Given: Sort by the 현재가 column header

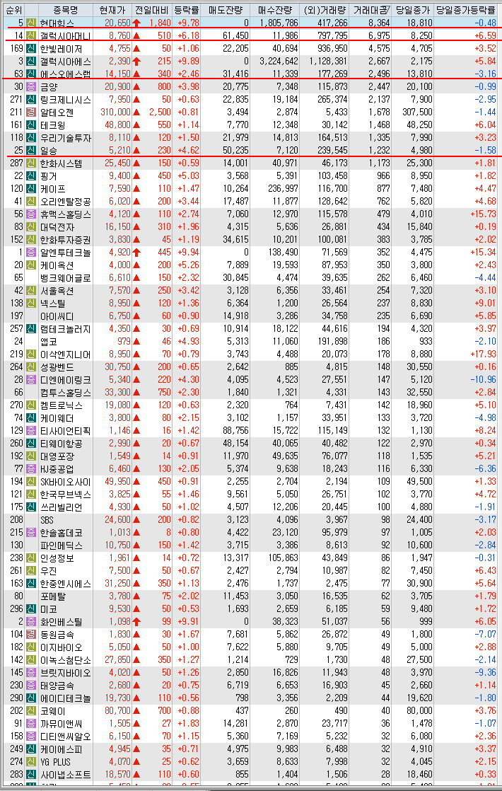Looking at the screenshot, I should [112, 10].
